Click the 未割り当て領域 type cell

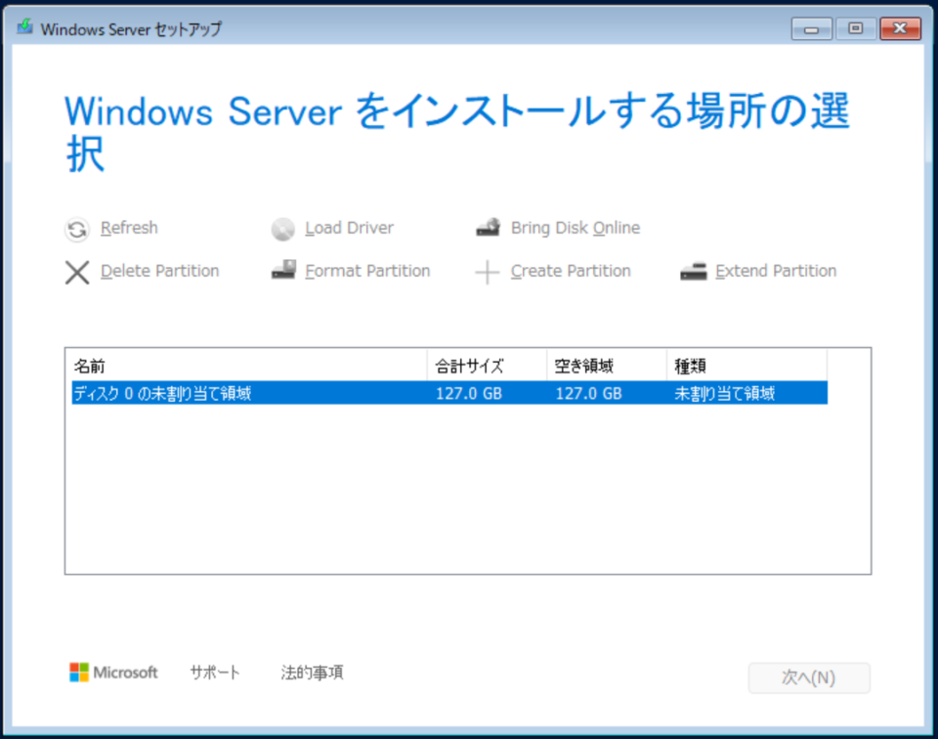point(724,394)
